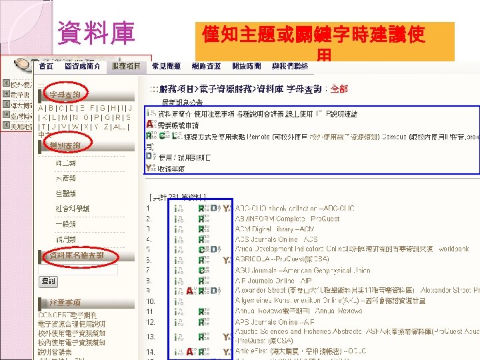Click the 查詢 search button
The image size is (480, 360).
[49, 281]
